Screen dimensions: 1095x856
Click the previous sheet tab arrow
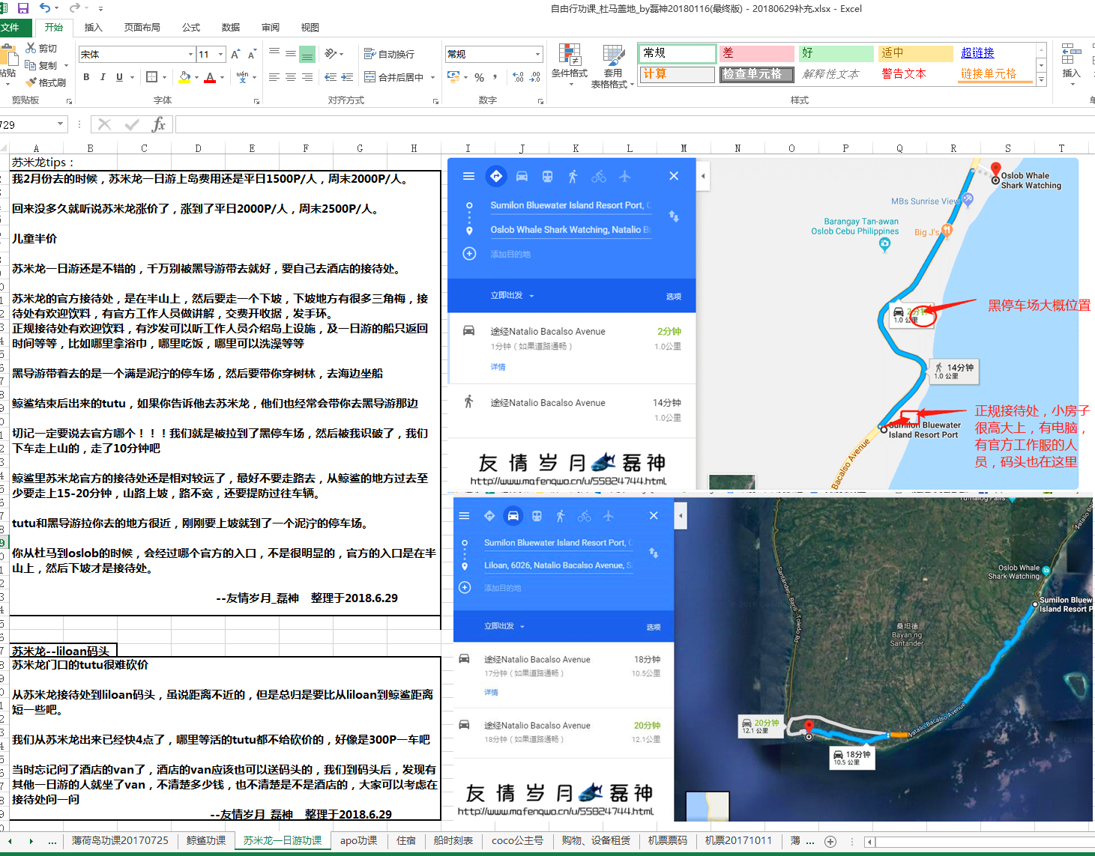[x=10, y=842]
